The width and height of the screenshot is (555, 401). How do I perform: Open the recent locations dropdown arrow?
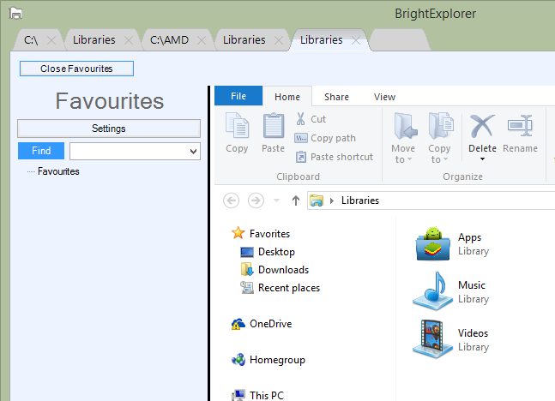(277, 200)
